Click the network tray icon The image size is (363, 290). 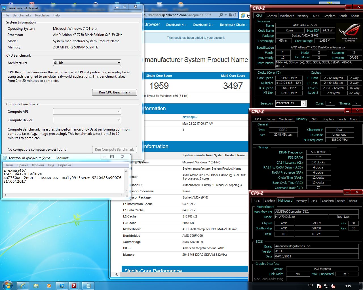click(326, 286)
